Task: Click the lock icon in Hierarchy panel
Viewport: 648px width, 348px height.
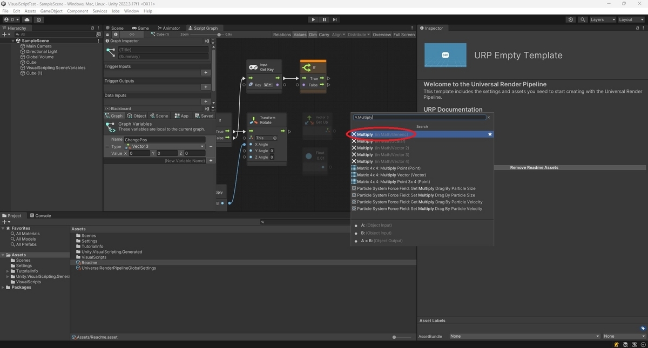Action: [92, 28]
